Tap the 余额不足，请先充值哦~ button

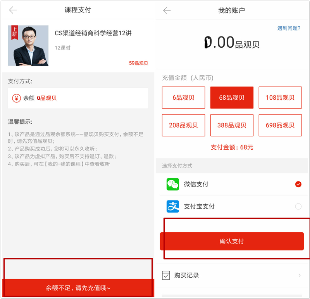[78, 288]
